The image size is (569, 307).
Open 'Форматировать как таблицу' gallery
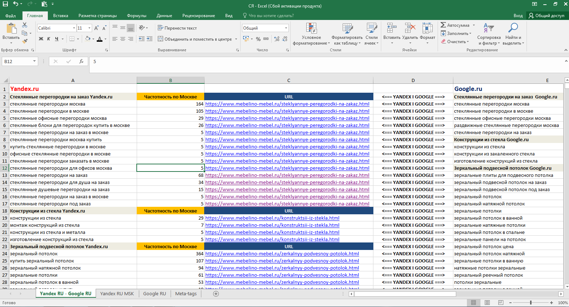[x=347, y=34]
